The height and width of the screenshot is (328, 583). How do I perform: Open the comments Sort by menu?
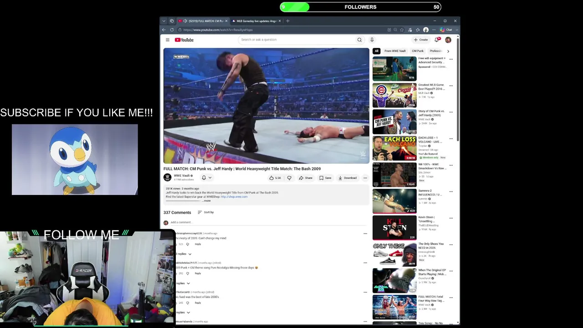pyautogui.click(x=206, y=212)
